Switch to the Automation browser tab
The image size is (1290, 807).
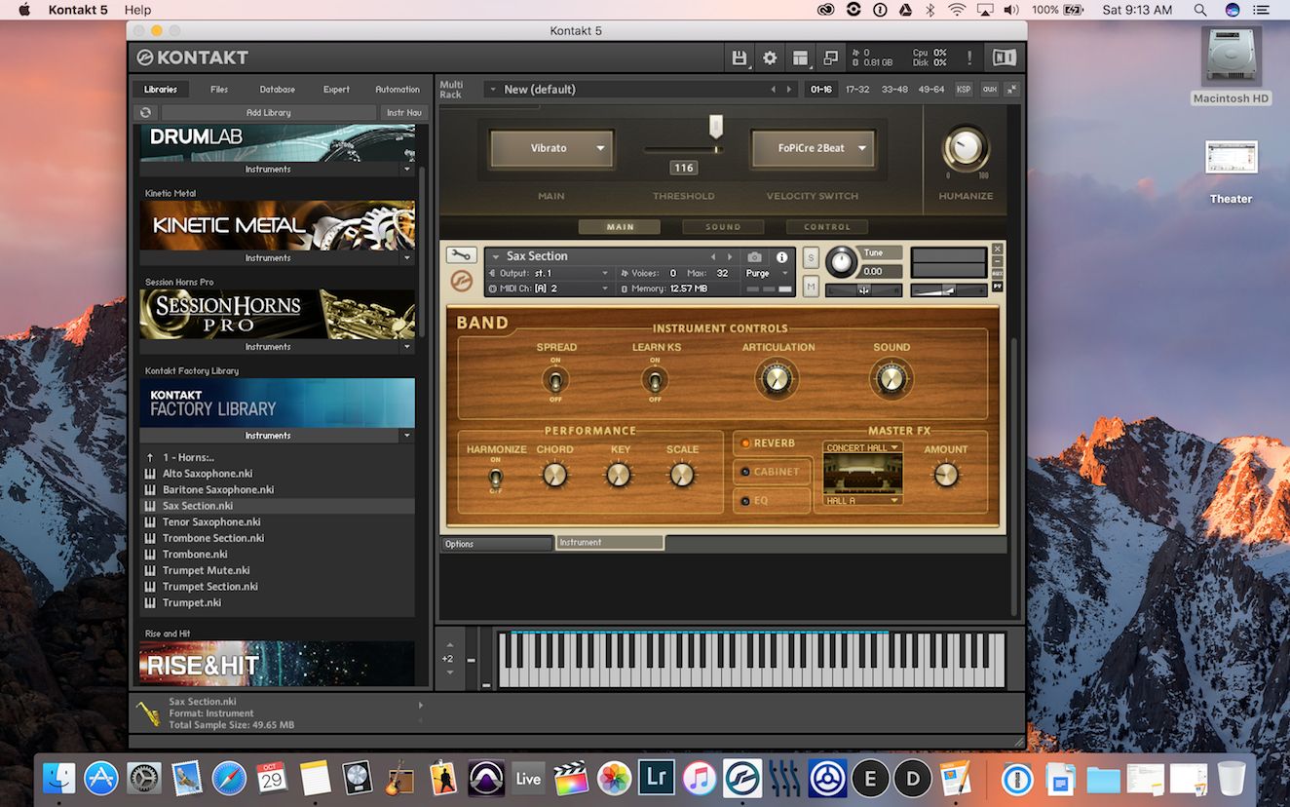pos(398,89)
